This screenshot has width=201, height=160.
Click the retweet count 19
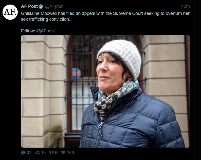pos(43,153)
